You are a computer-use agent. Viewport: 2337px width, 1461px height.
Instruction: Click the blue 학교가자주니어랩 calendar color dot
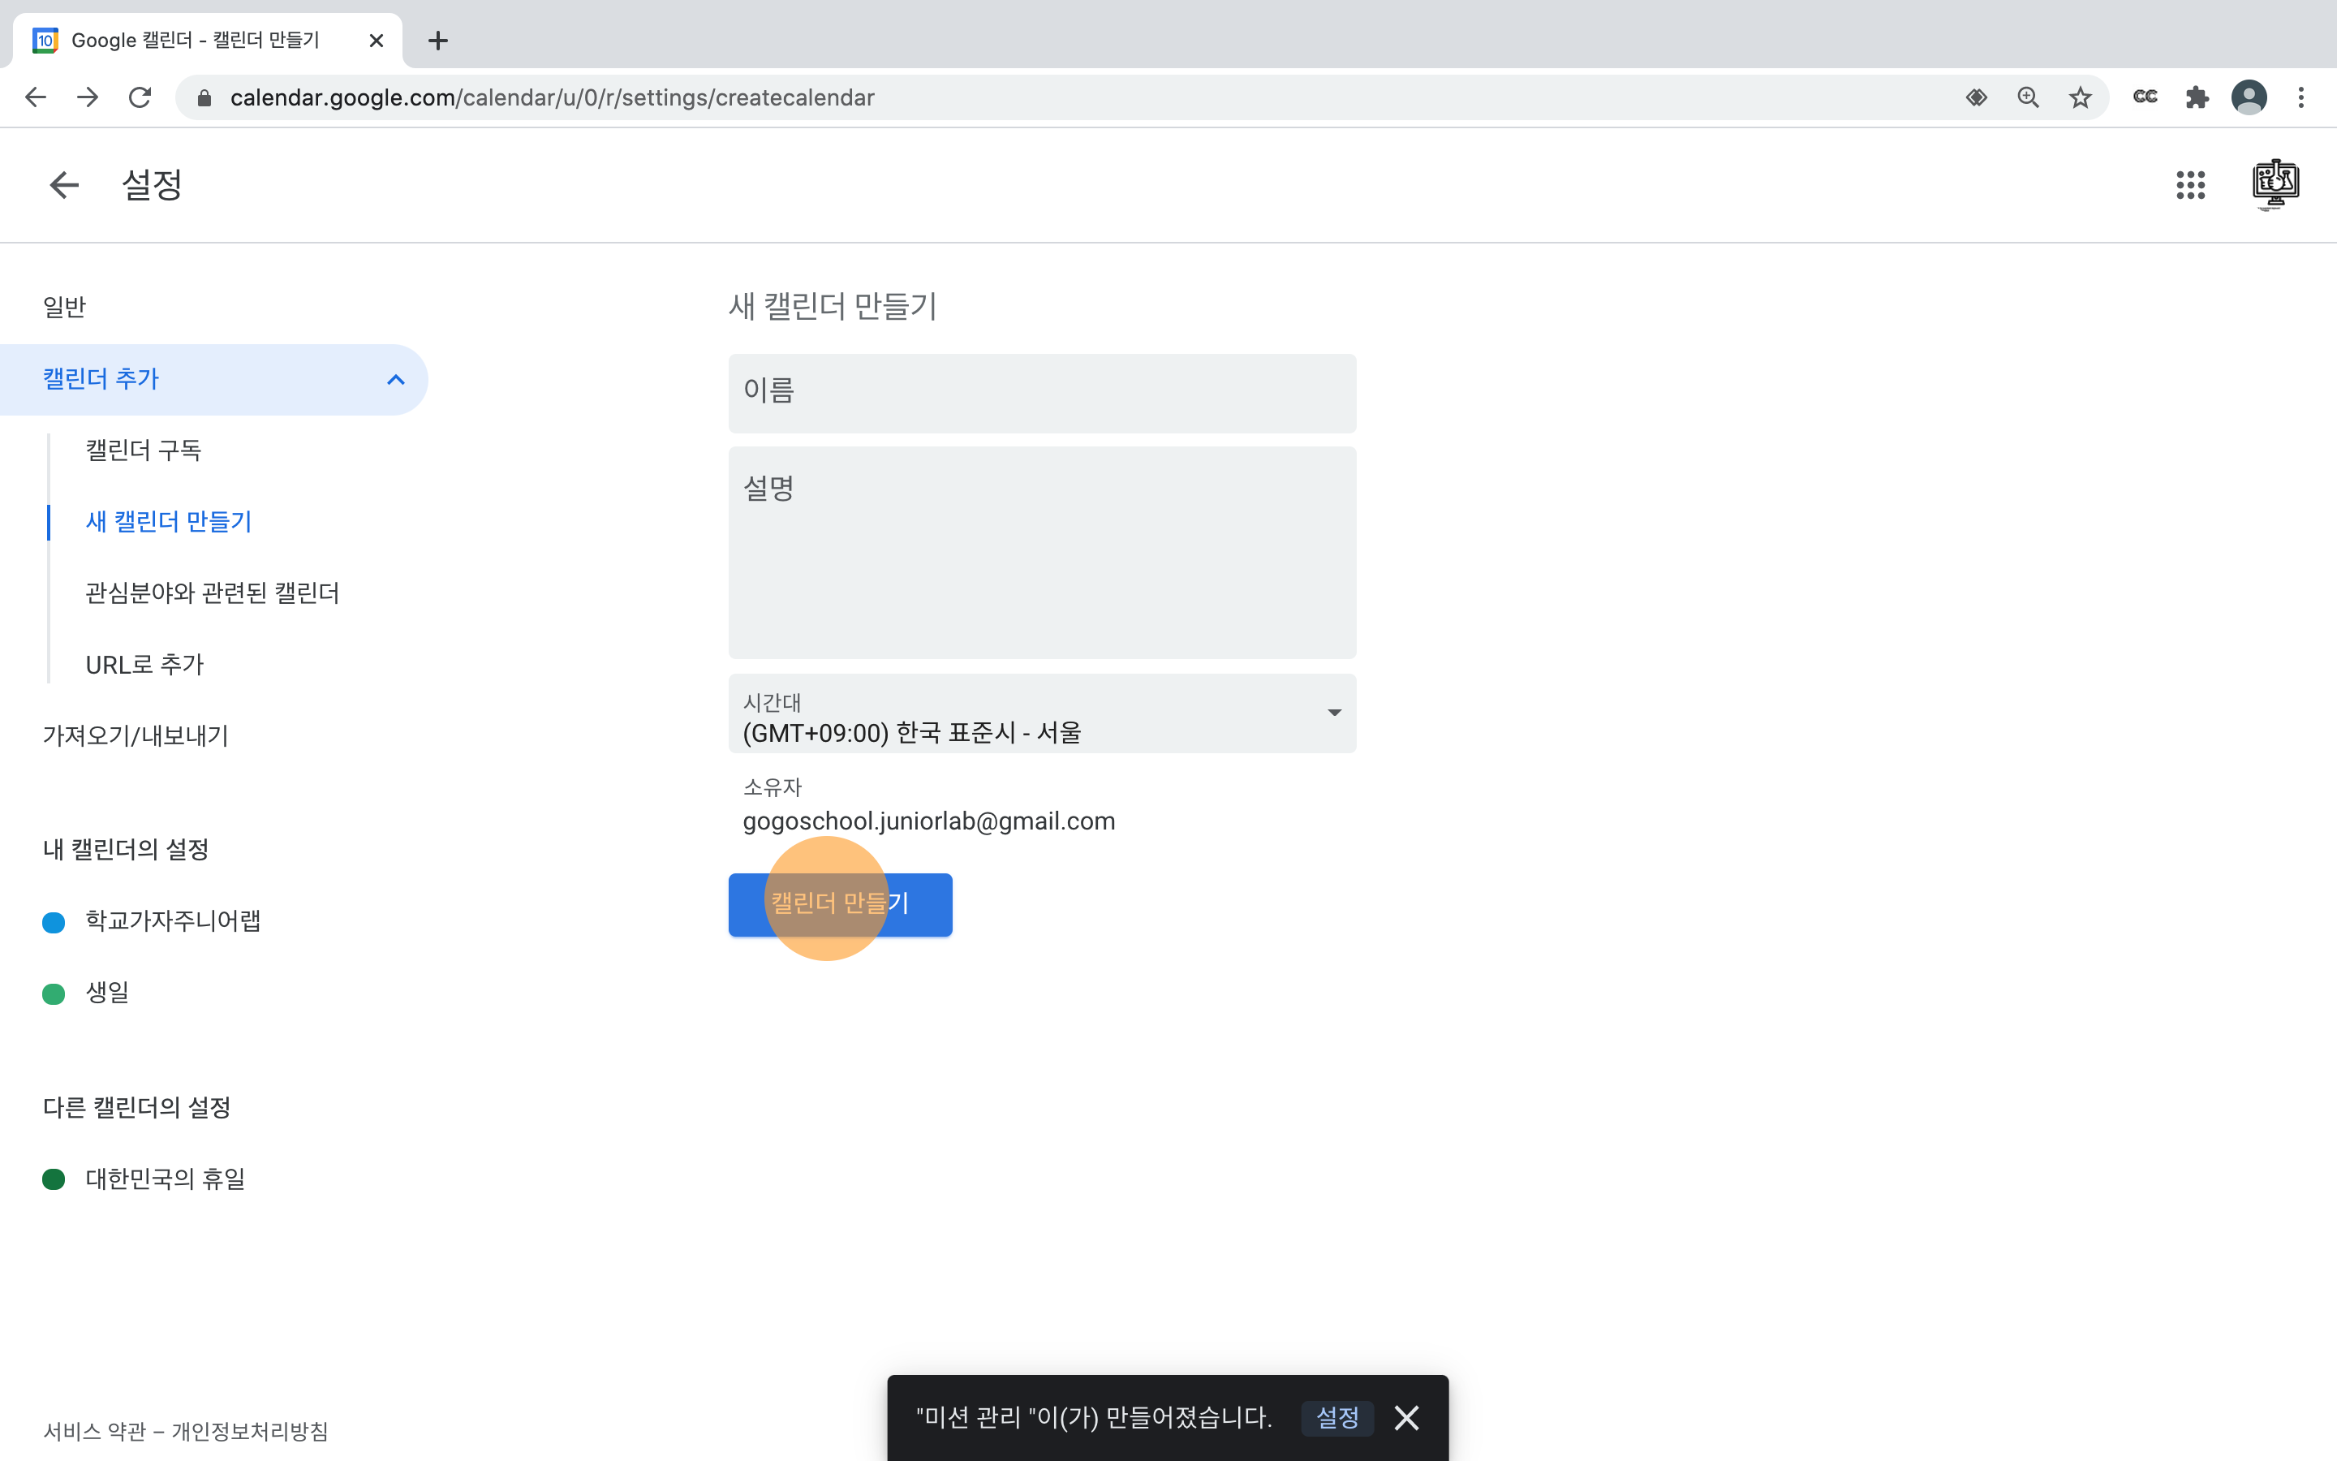54,922
